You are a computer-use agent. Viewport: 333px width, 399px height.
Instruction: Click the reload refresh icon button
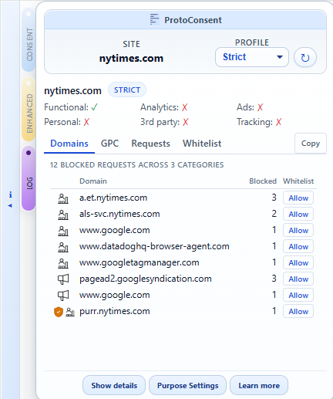pyautogui.click(x=305, y=57)
